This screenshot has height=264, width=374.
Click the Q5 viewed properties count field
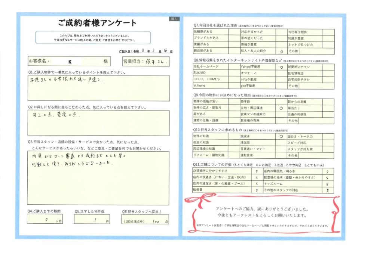[92, 219]
